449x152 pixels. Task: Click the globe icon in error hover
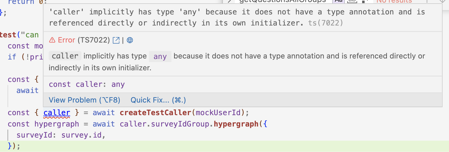pyautogui.click(x=130, y=40)
